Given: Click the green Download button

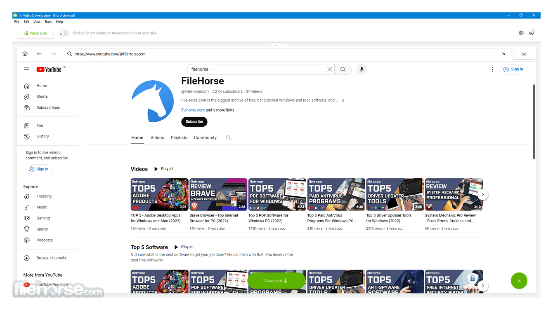Looking at the screenshot, I should [x=276, y=281].
